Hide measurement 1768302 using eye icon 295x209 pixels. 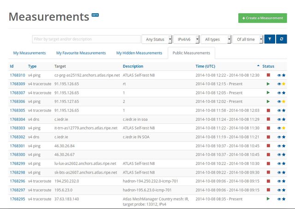pos(279,137)
